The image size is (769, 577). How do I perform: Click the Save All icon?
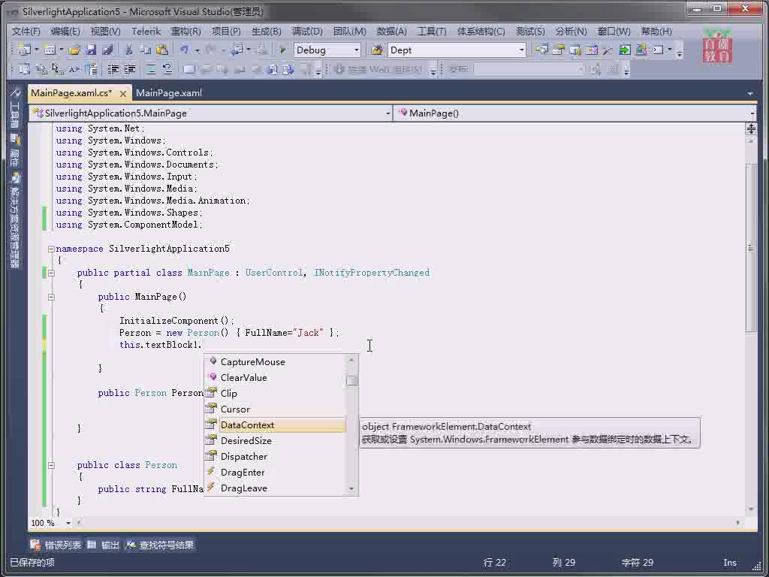pos(107,50)
